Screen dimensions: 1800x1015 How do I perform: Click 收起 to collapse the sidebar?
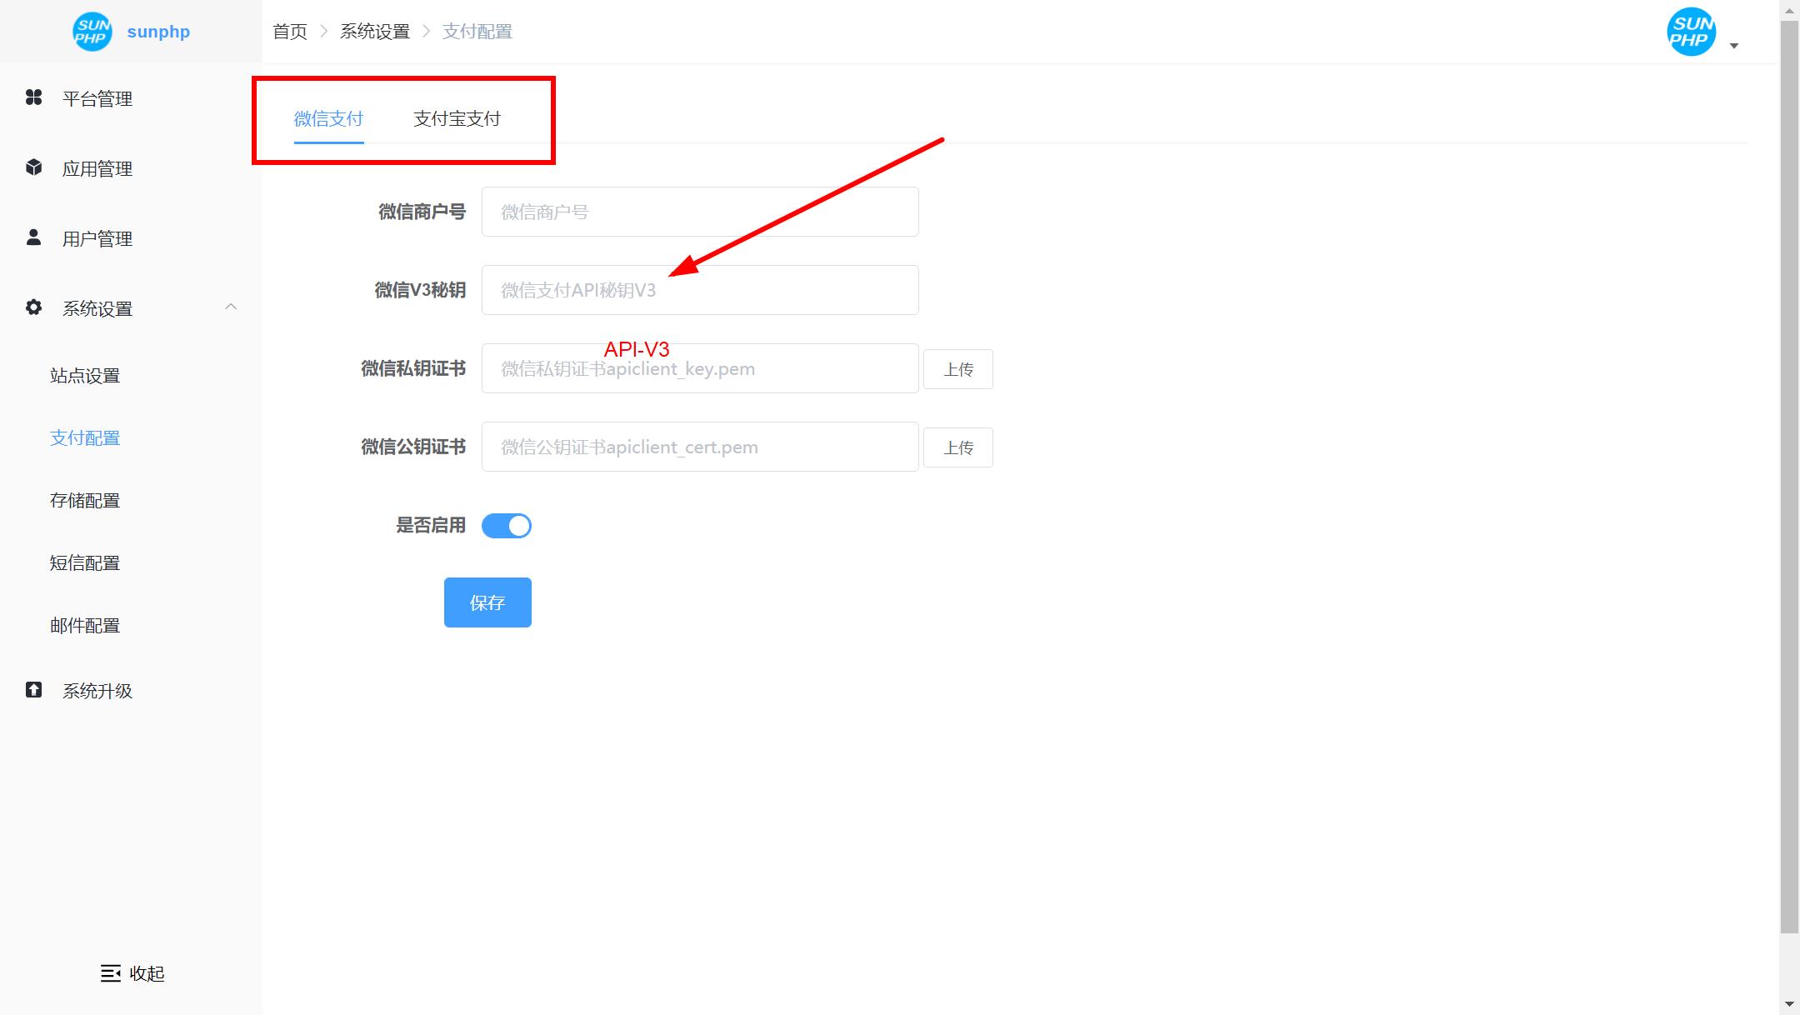pyautogui.click(x=147, y=973)
